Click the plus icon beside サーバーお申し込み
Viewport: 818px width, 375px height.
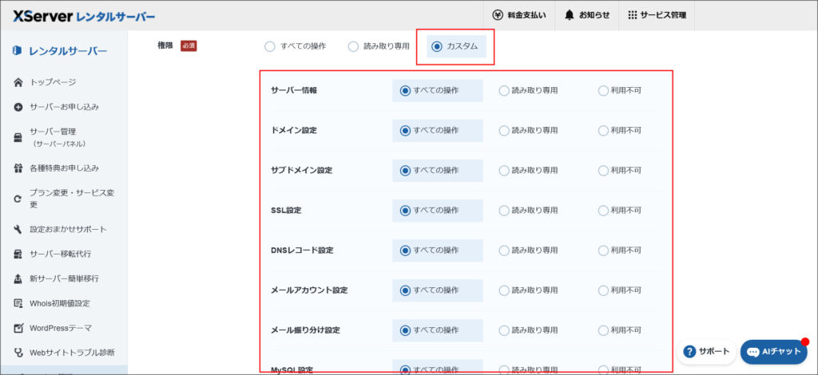pyautogui.click(x=18, y=107)
